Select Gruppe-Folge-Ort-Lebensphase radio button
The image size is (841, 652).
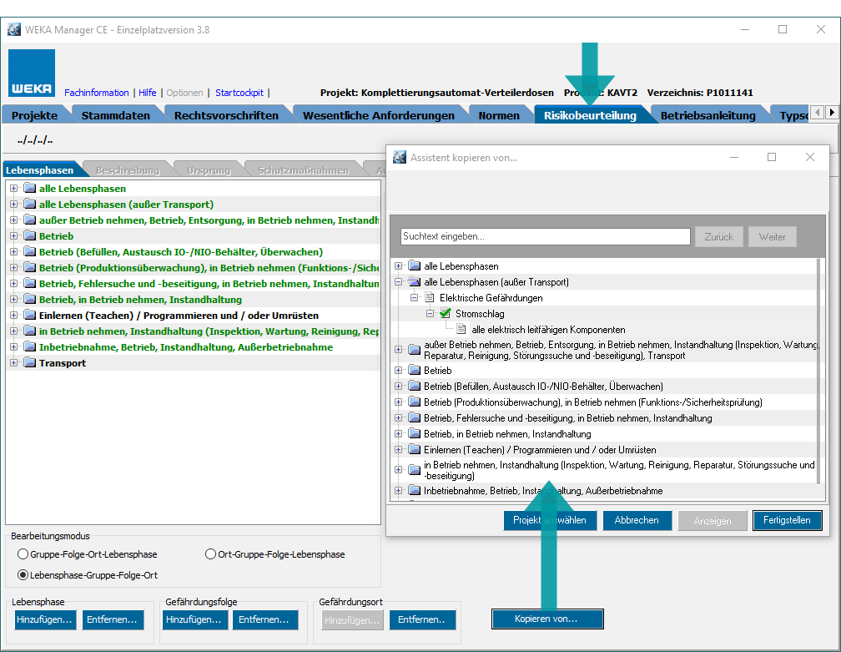pyautogui.click(x=23, y=554)
